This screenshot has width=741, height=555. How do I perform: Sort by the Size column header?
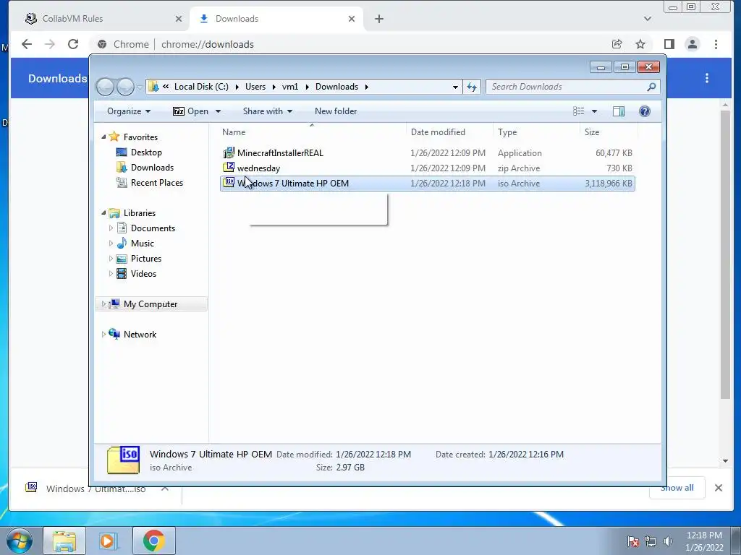point(609,132)
